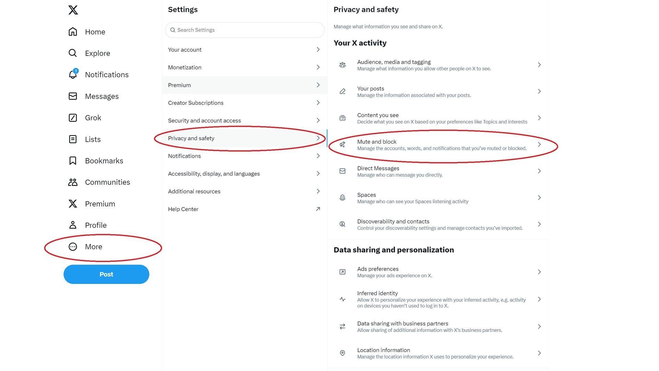Click the Messages envelope icon
Image resolution: width=659 pixels, height=371 pixels.
tap(73, 96)
